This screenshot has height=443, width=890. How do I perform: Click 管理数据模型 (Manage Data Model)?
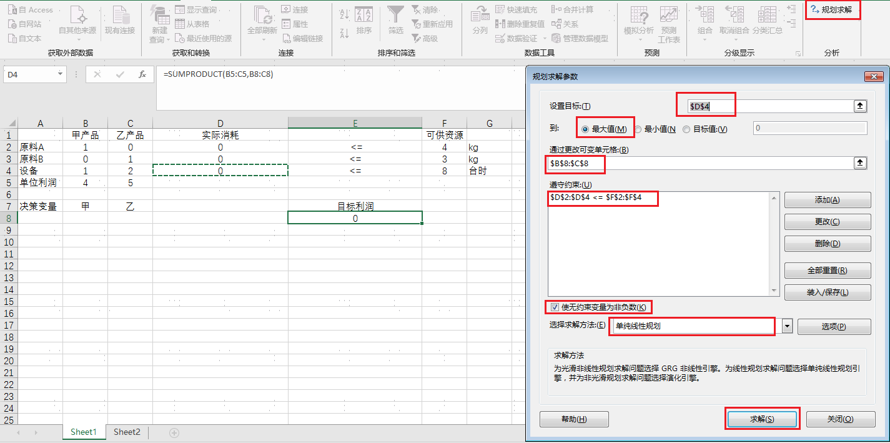coord(579,38)
